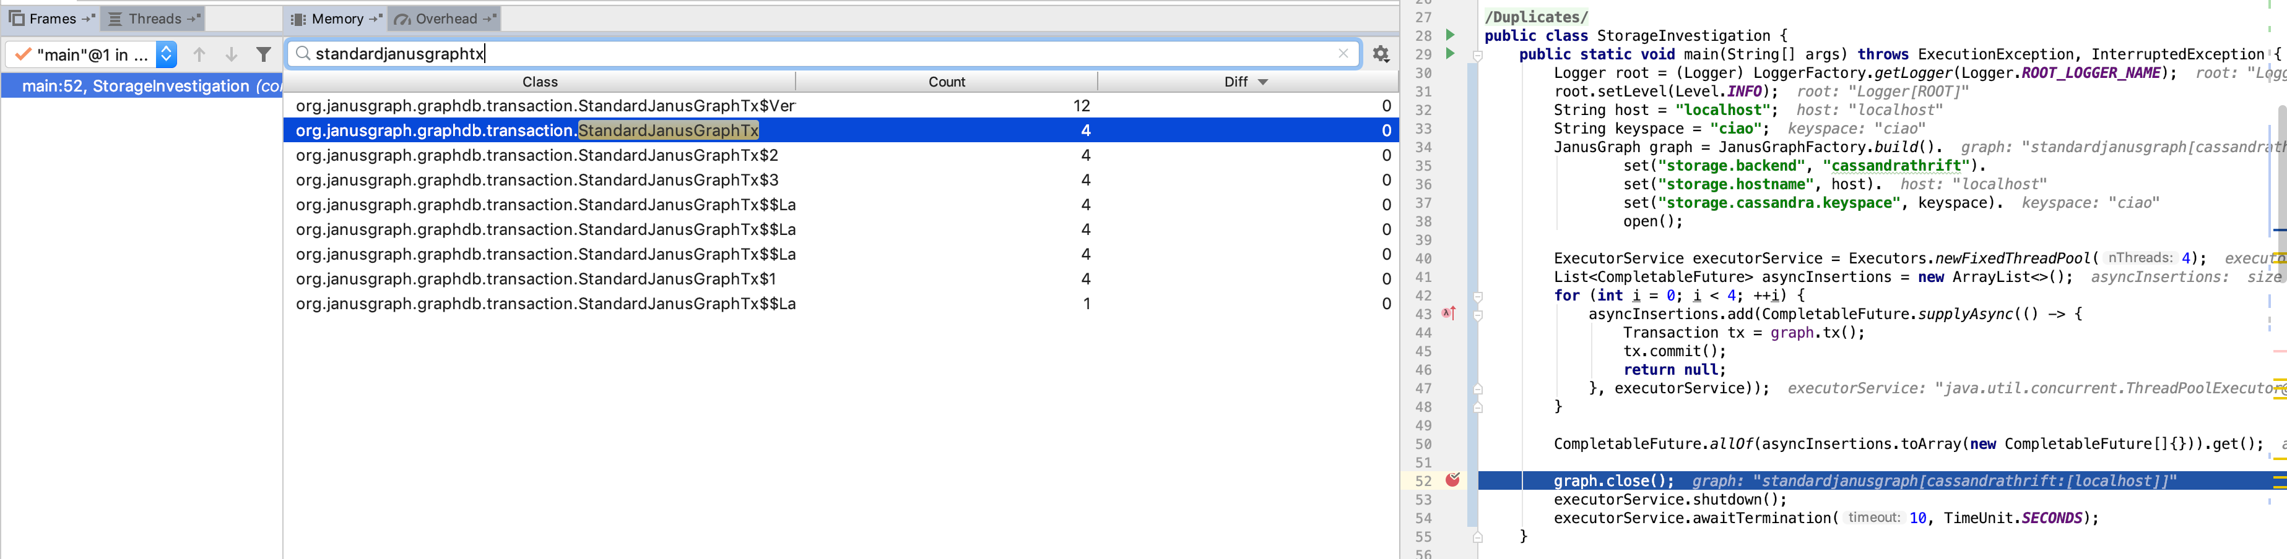Focus the class search field

tap(823, 54)
